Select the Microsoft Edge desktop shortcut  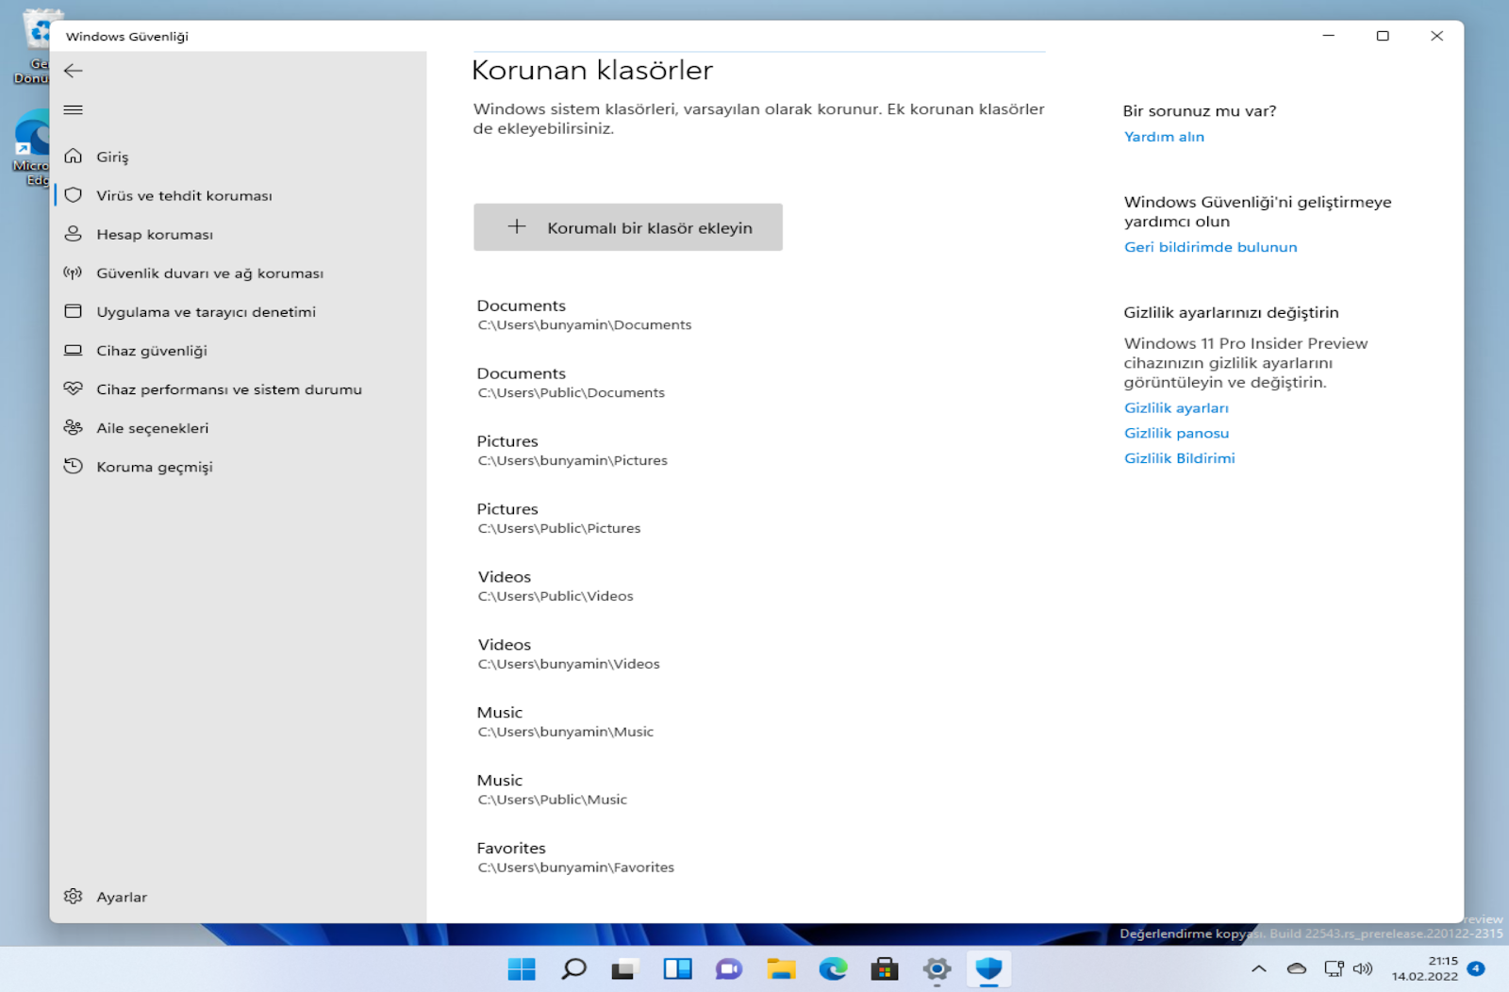click(x=31, y=149)
